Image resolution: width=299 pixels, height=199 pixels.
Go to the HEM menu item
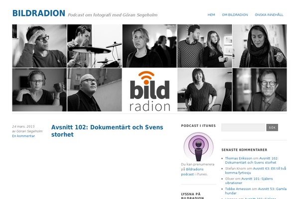[211, 15]
